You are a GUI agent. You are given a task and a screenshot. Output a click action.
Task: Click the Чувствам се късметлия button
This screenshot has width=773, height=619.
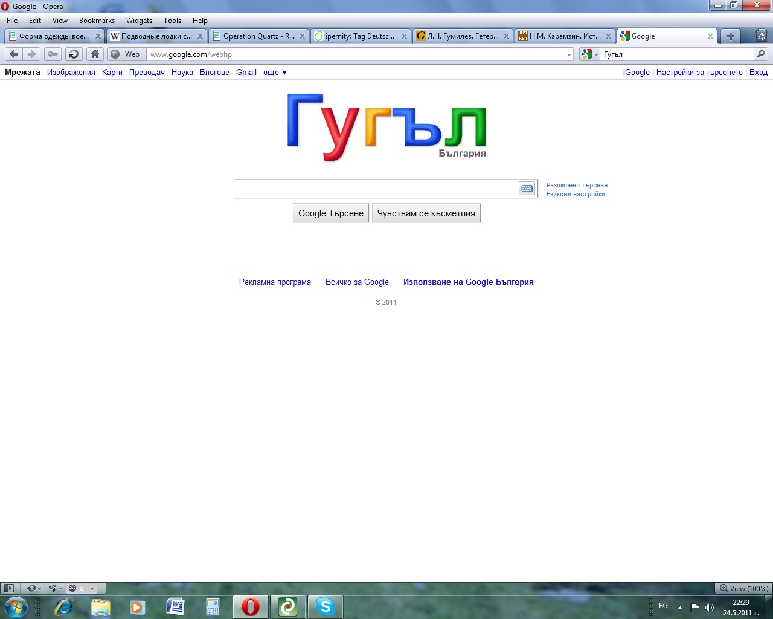click(426, 213)
